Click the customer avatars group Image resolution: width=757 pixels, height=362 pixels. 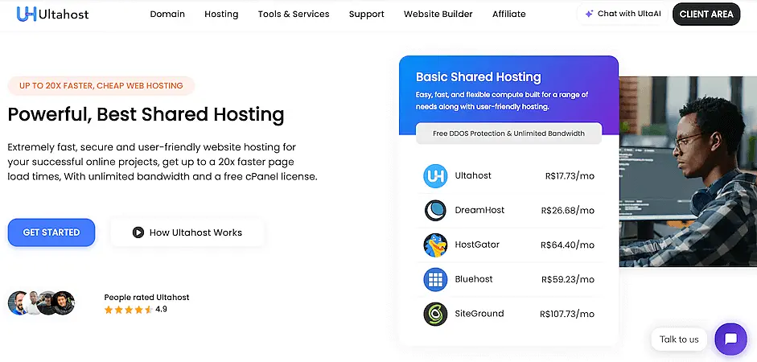(x=41, y=303)
